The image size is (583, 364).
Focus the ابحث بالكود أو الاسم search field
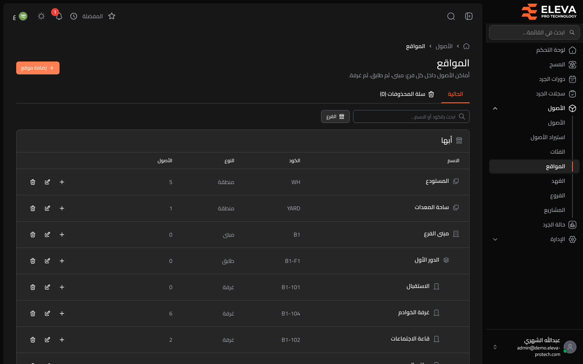[411, 116]
